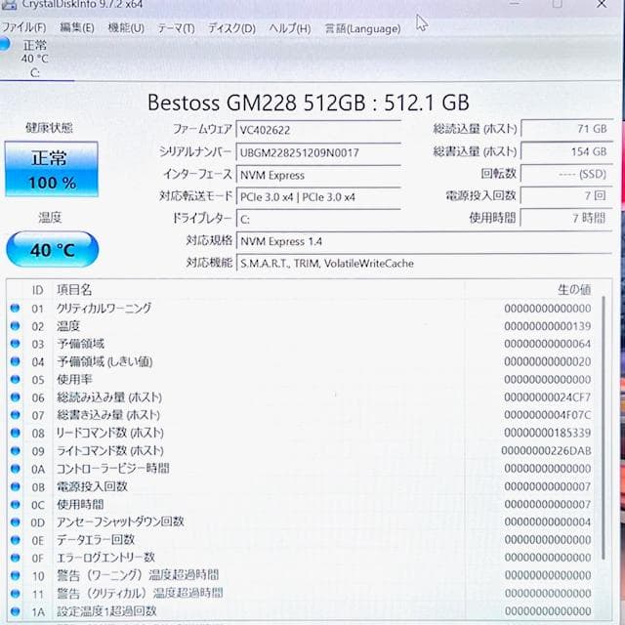Open the 機能(U) menu
Screen dimensions: 625x625
(x=126, y=28)
